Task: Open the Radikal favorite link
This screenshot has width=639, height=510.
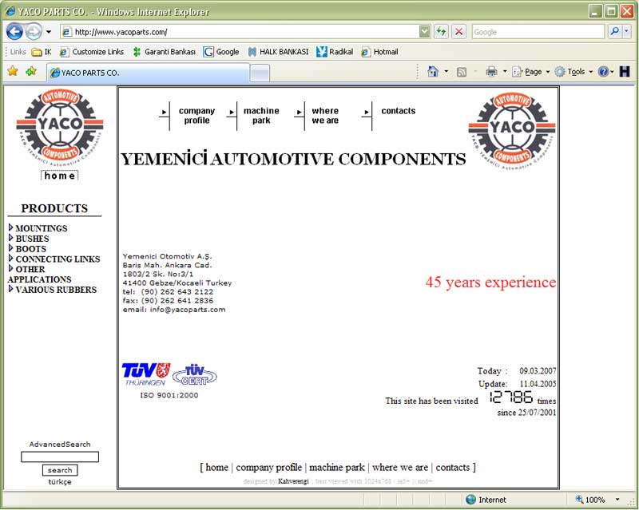Action: pyautogui.click(x=335, y=52)
